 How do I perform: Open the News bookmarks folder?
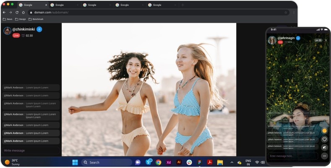(x=8, y=19)
